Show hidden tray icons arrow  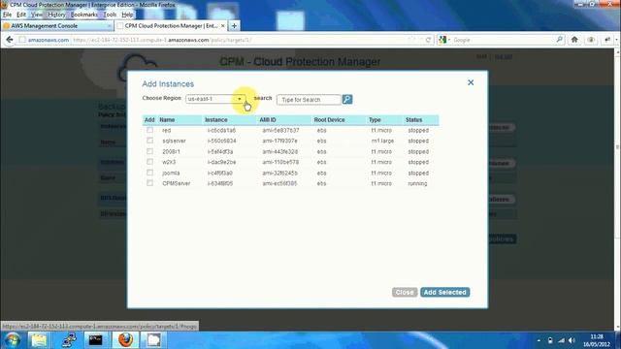click(539, 340)
